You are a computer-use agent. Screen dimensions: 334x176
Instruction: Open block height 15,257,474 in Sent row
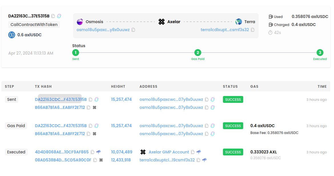(x=121, y=99)
